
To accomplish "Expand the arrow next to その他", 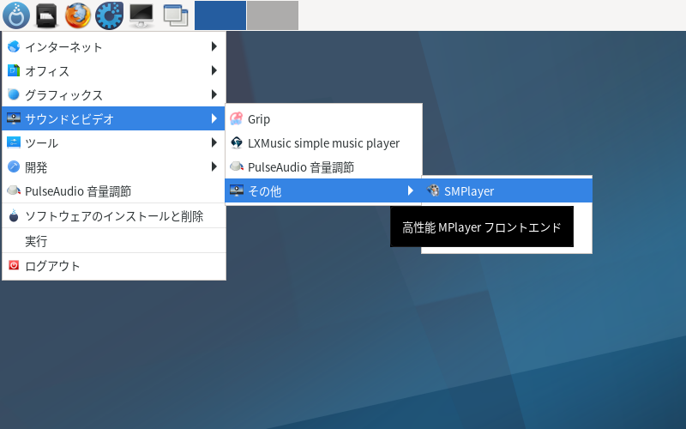I will 411,190.
